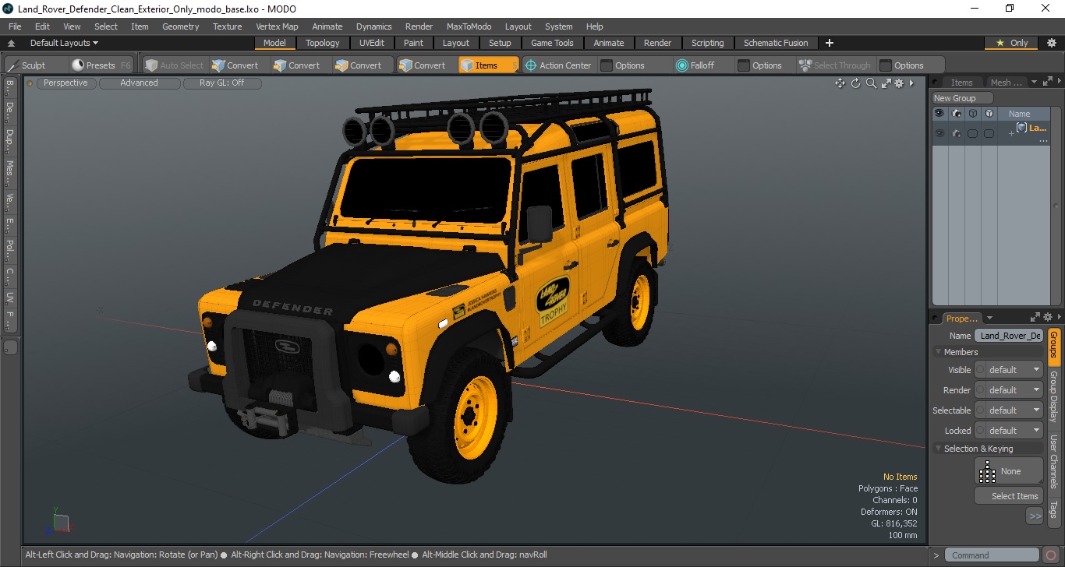Click the wireframe cube column header
Image resolution: width=1065 pixels, height=567 pixels.
972,113
